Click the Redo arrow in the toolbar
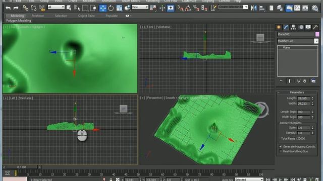The width and height of the screenshot is (323, 181). pyautogui.click(x=16, y=8)
